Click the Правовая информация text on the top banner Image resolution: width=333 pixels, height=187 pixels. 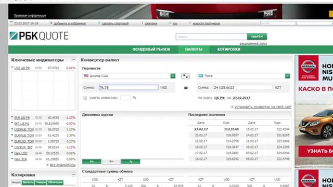coord(30,16)
